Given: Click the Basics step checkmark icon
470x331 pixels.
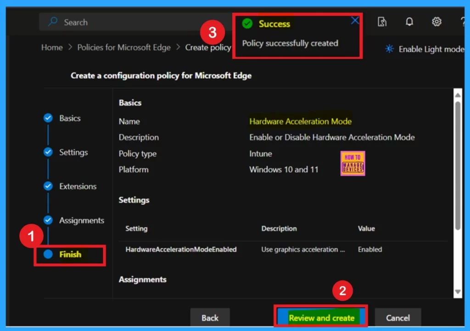Looking at the screenshot, I should tap(48, 118).
